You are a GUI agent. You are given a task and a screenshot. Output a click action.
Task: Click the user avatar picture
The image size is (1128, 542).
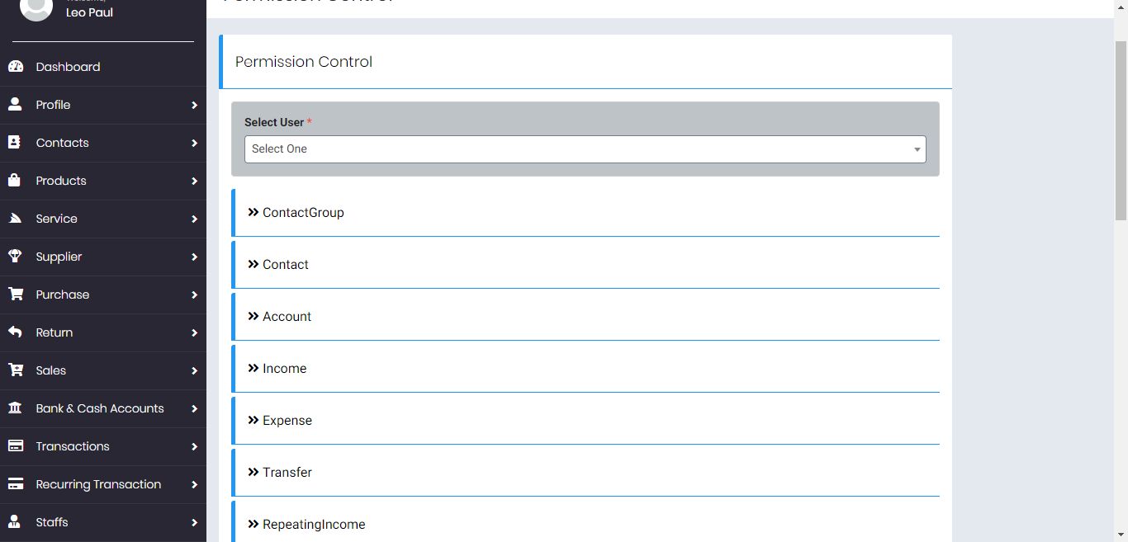coord(36,8)
